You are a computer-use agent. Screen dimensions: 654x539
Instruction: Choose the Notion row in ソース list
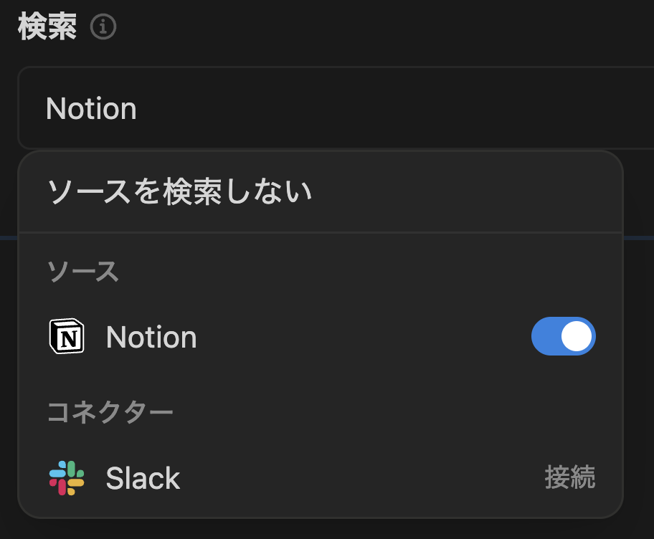(x=321, y=336)
